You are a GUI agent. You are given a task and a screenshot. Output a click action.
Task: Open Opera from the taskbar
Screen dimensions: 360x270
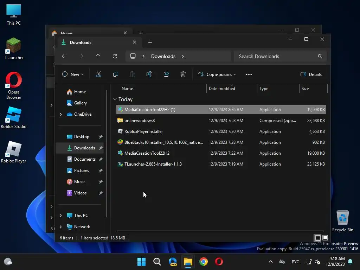coord(219,262)
